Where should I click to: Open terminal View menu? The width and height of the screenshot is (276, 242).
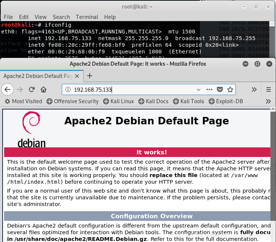[x=41, y=17]
